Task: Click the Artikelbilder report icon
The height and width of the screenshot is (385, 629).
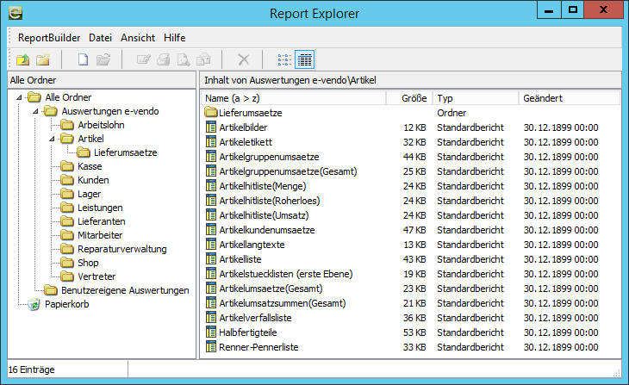Action: pyautogui.click(x=210, y=127)
